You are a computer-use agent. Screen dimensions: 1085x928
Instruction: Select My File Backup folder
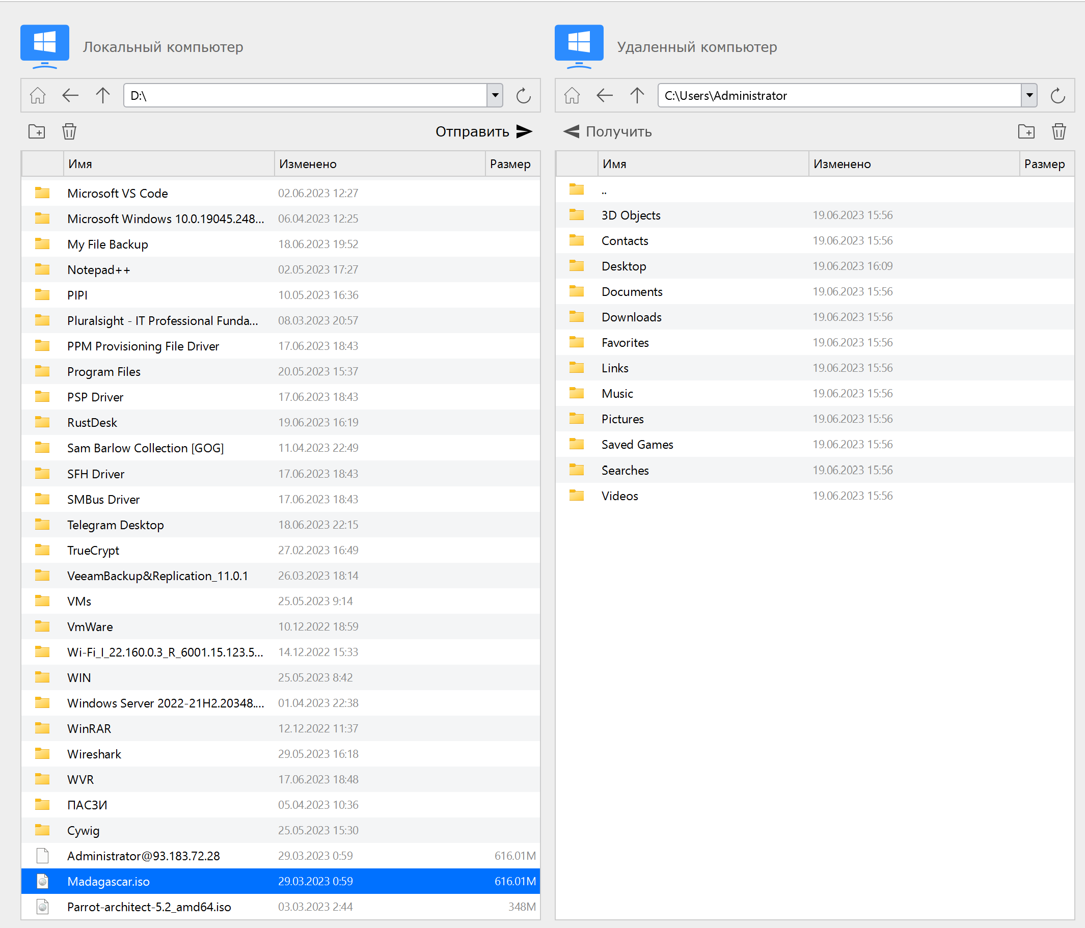click(281, 244)
